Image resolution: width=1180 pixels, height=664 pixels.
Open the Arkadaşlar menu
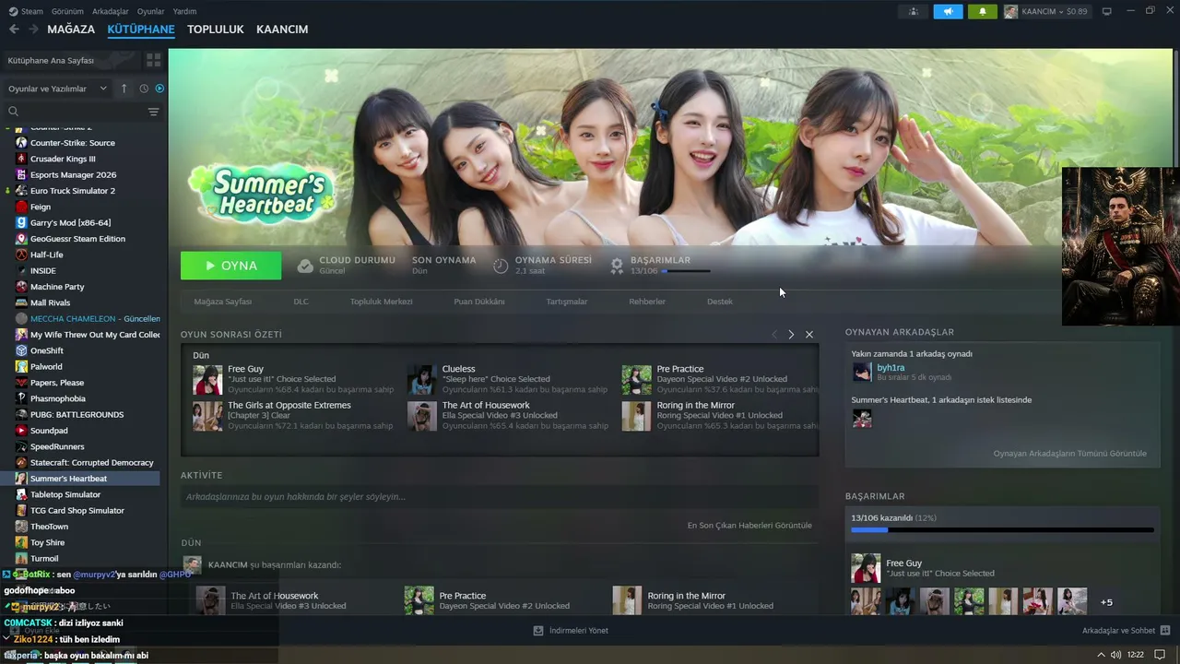point(111,12)
